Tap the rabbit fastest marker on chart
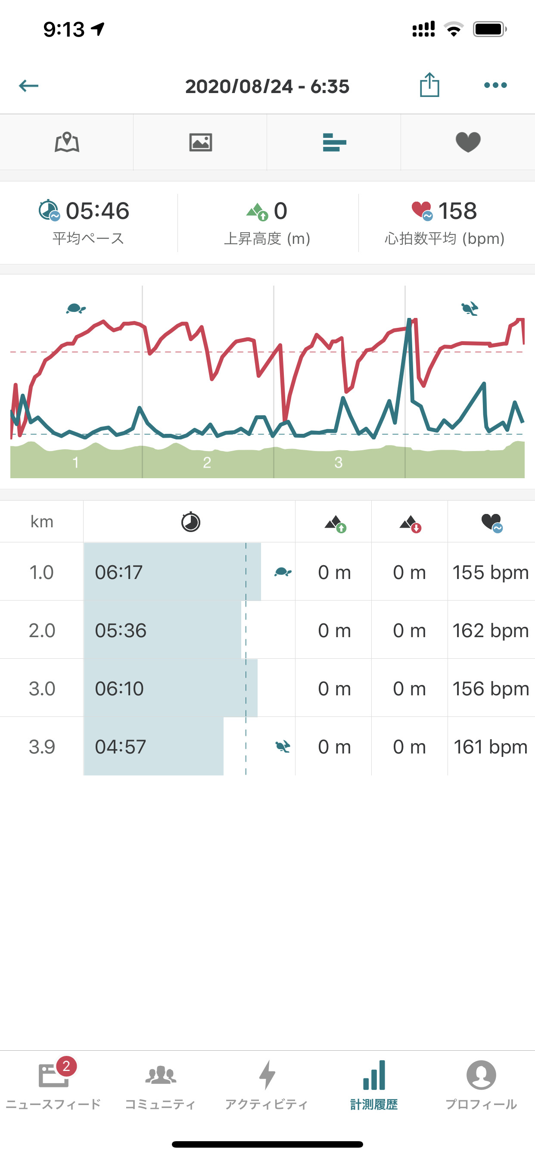The height and width of the screenshot is (1158, 535). pyautogui.click(x=470, y=309)
